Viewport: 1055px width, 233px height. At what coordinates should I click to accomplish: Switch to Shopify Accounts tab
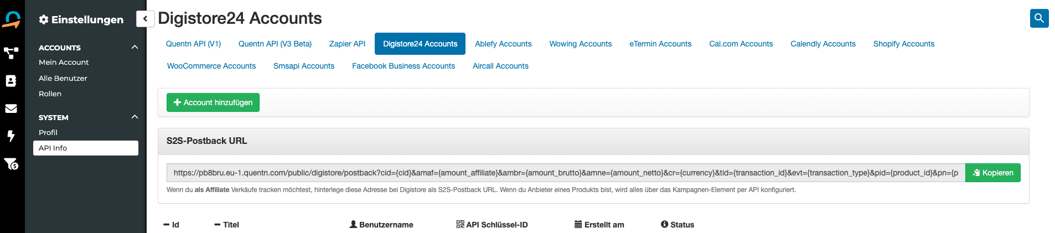click(904, 44)
